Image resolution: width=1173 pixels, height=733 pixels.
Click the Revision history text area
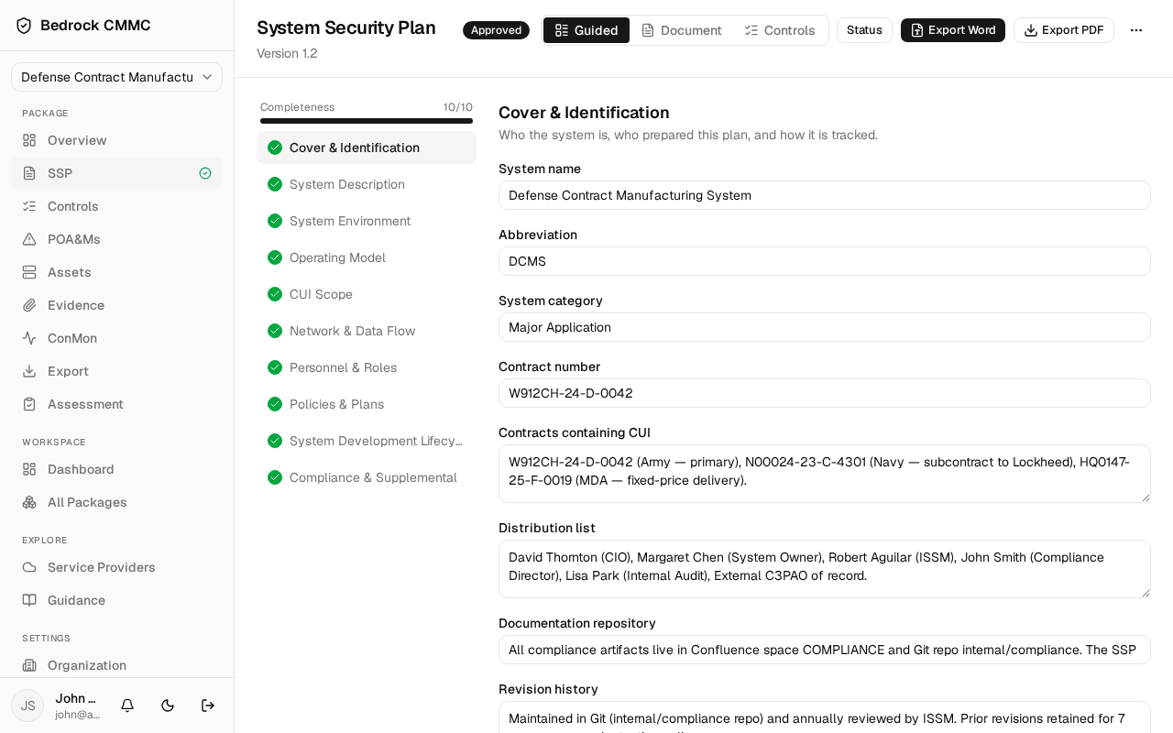825,717
